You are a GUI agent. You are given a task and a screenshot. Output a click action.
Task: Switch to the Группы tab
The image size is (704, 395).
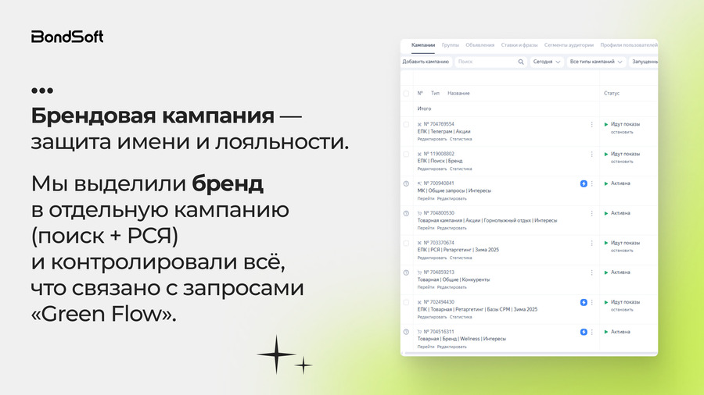450,45
